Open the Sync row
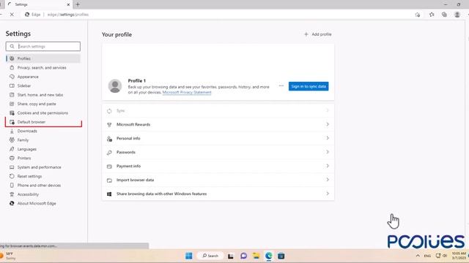 [218, 110]
